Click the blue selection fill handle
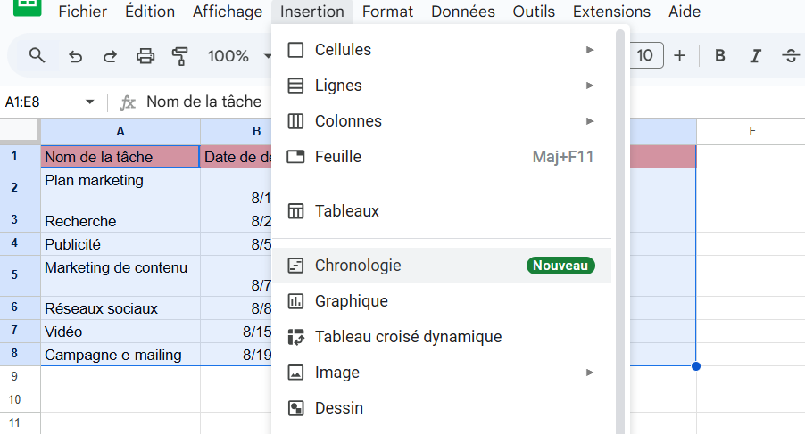The image size is (805, 434). coord(696,366)
